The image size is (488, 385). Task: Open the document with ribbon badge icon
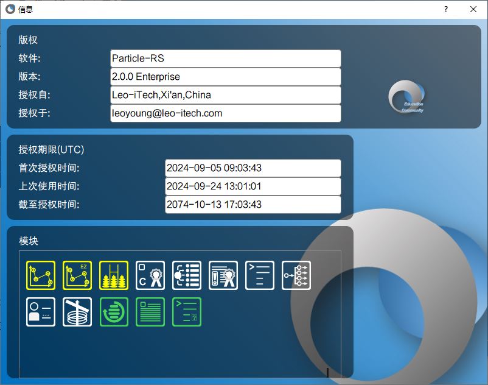(x=223, y=275)
